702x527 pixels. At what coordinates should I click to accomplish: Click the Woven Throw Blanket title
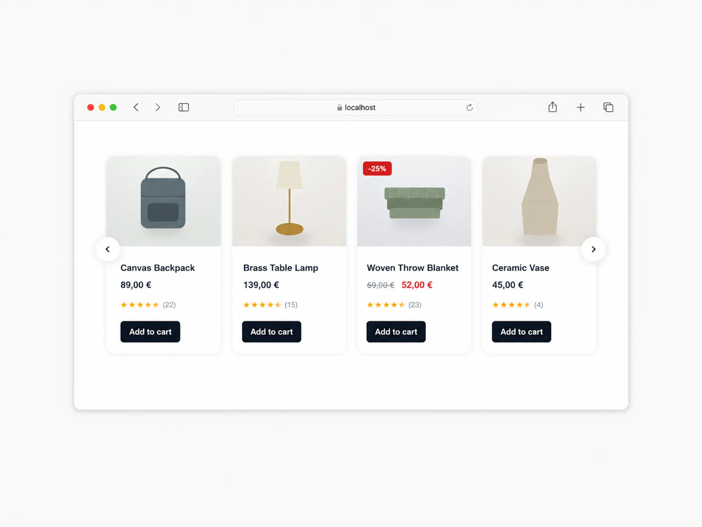click(412, 268)
